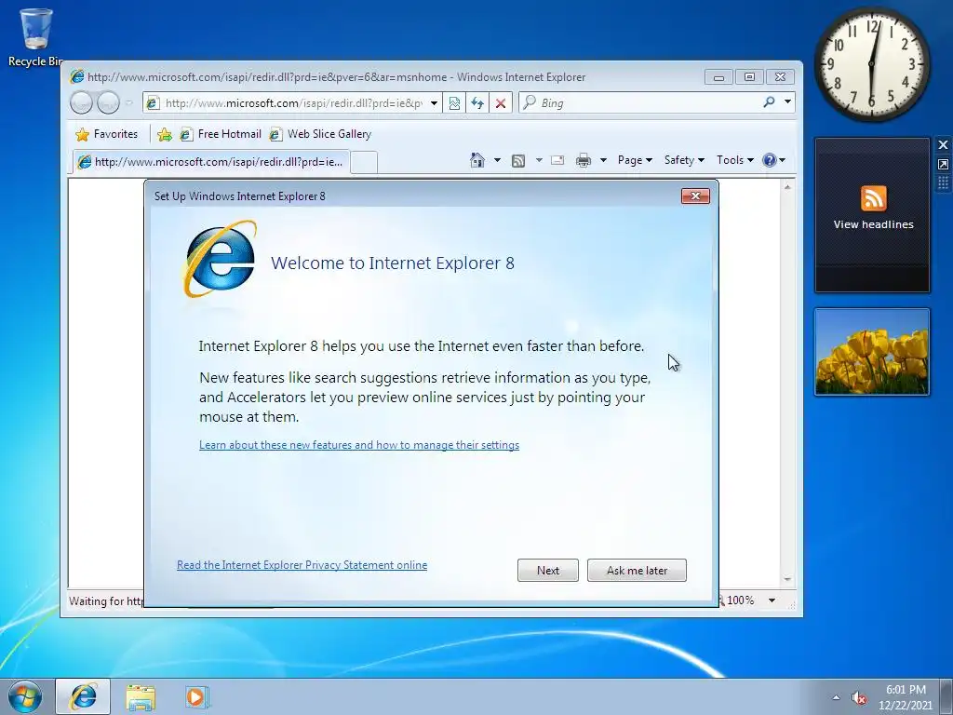Launch Windows Media Player from taskbar
The width and height of the screenshot is (953, 715).
196,696
